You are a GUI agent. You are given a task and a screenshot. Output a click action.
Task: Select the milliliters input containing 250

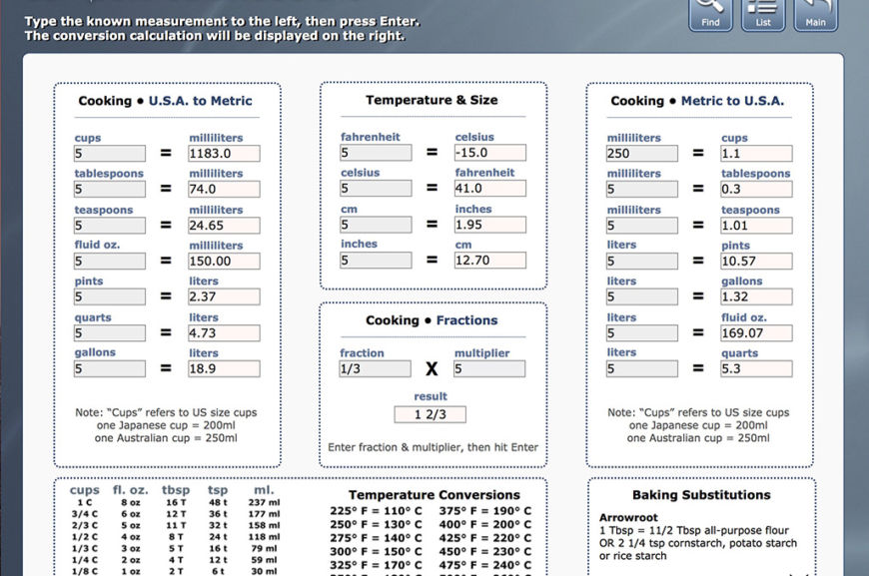click(x=642, y=154)
